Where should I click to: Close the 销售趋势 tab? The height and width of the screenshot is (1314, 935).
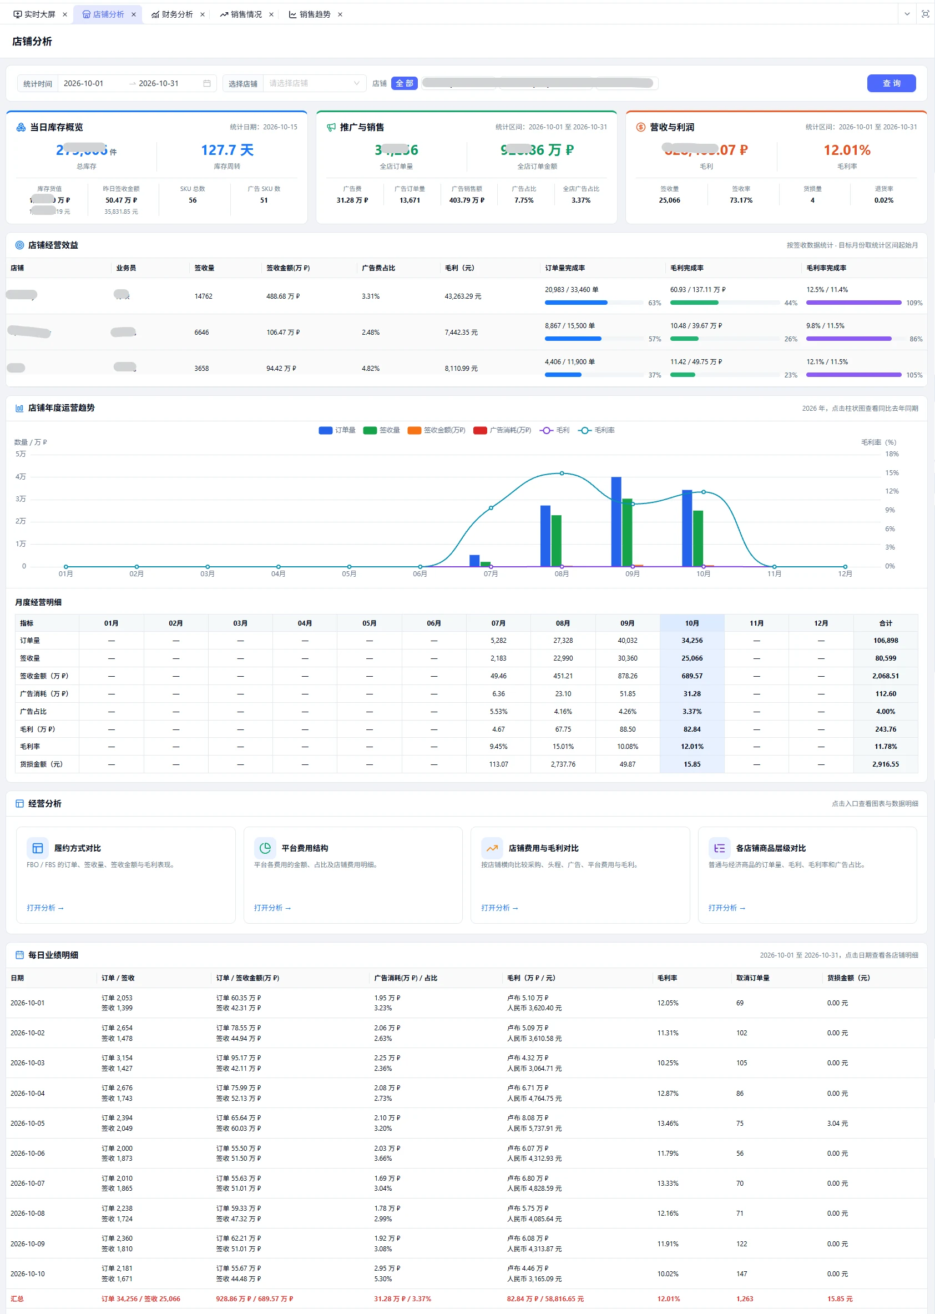340,14
